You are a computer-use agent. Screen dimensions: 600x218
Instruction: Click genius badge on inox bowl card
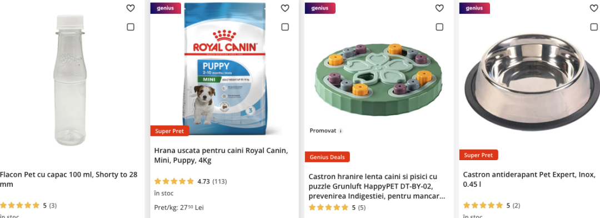point(474,8)
